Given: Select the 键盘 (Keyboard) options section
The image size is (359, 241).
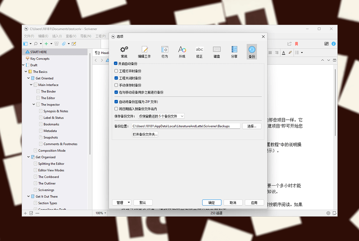Looking at the screenshot, I should [x=217, y=52].
